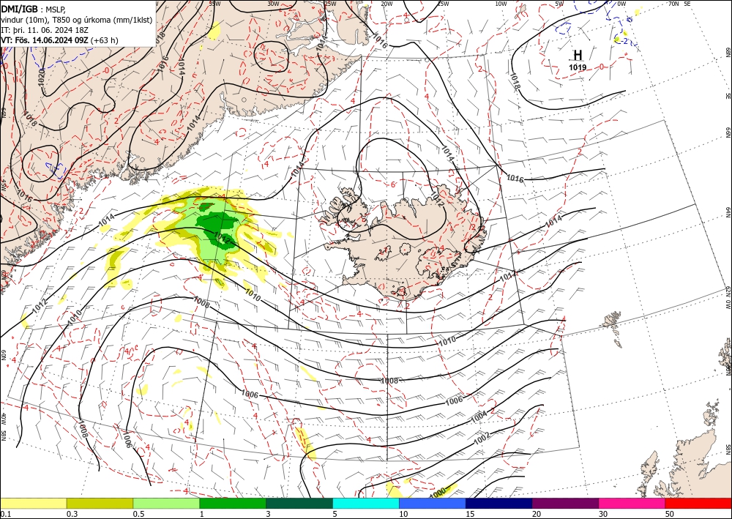Click the DMI/IGB title text
The image size is (732, 519).
tap(20, 10)
